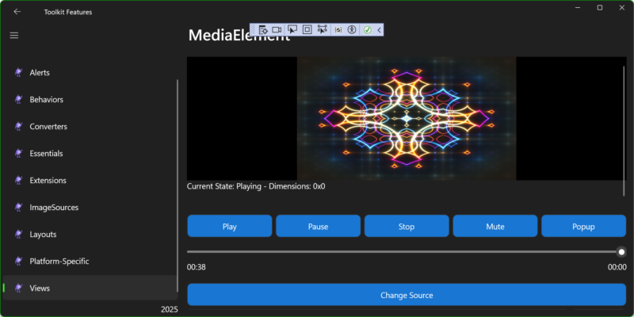Click the MediaElement page heading

(x=239, y=35)
